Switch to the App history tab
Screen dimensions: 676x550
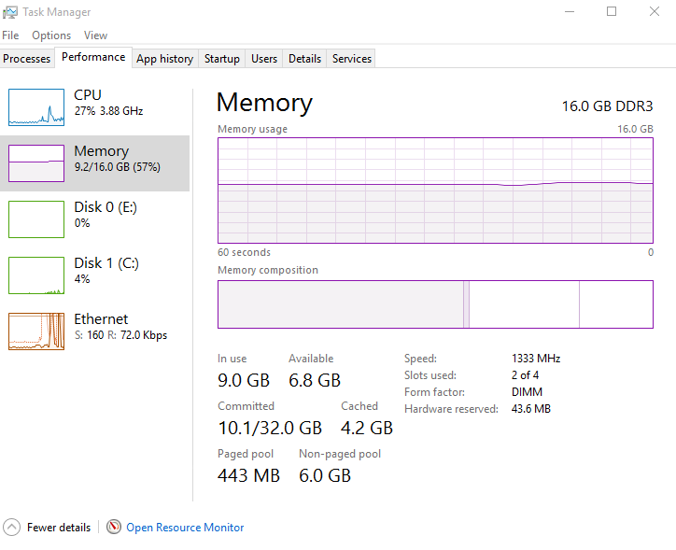pos(164,59)
